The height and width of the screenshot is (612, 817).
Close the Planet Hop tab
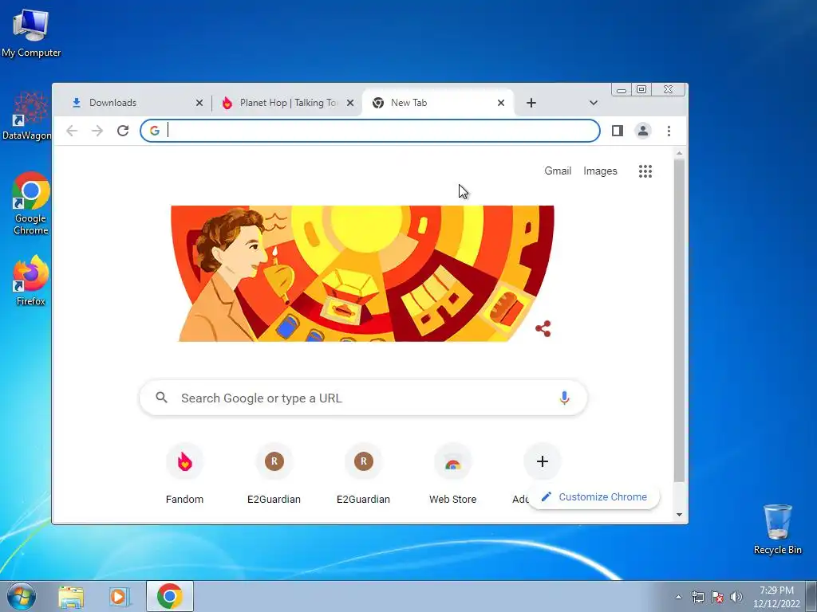click(x=350, y=103)
